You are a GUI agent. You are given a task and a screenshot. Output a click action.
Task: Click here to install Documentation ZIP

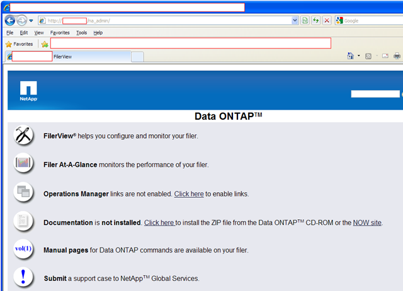click(159, 222)
